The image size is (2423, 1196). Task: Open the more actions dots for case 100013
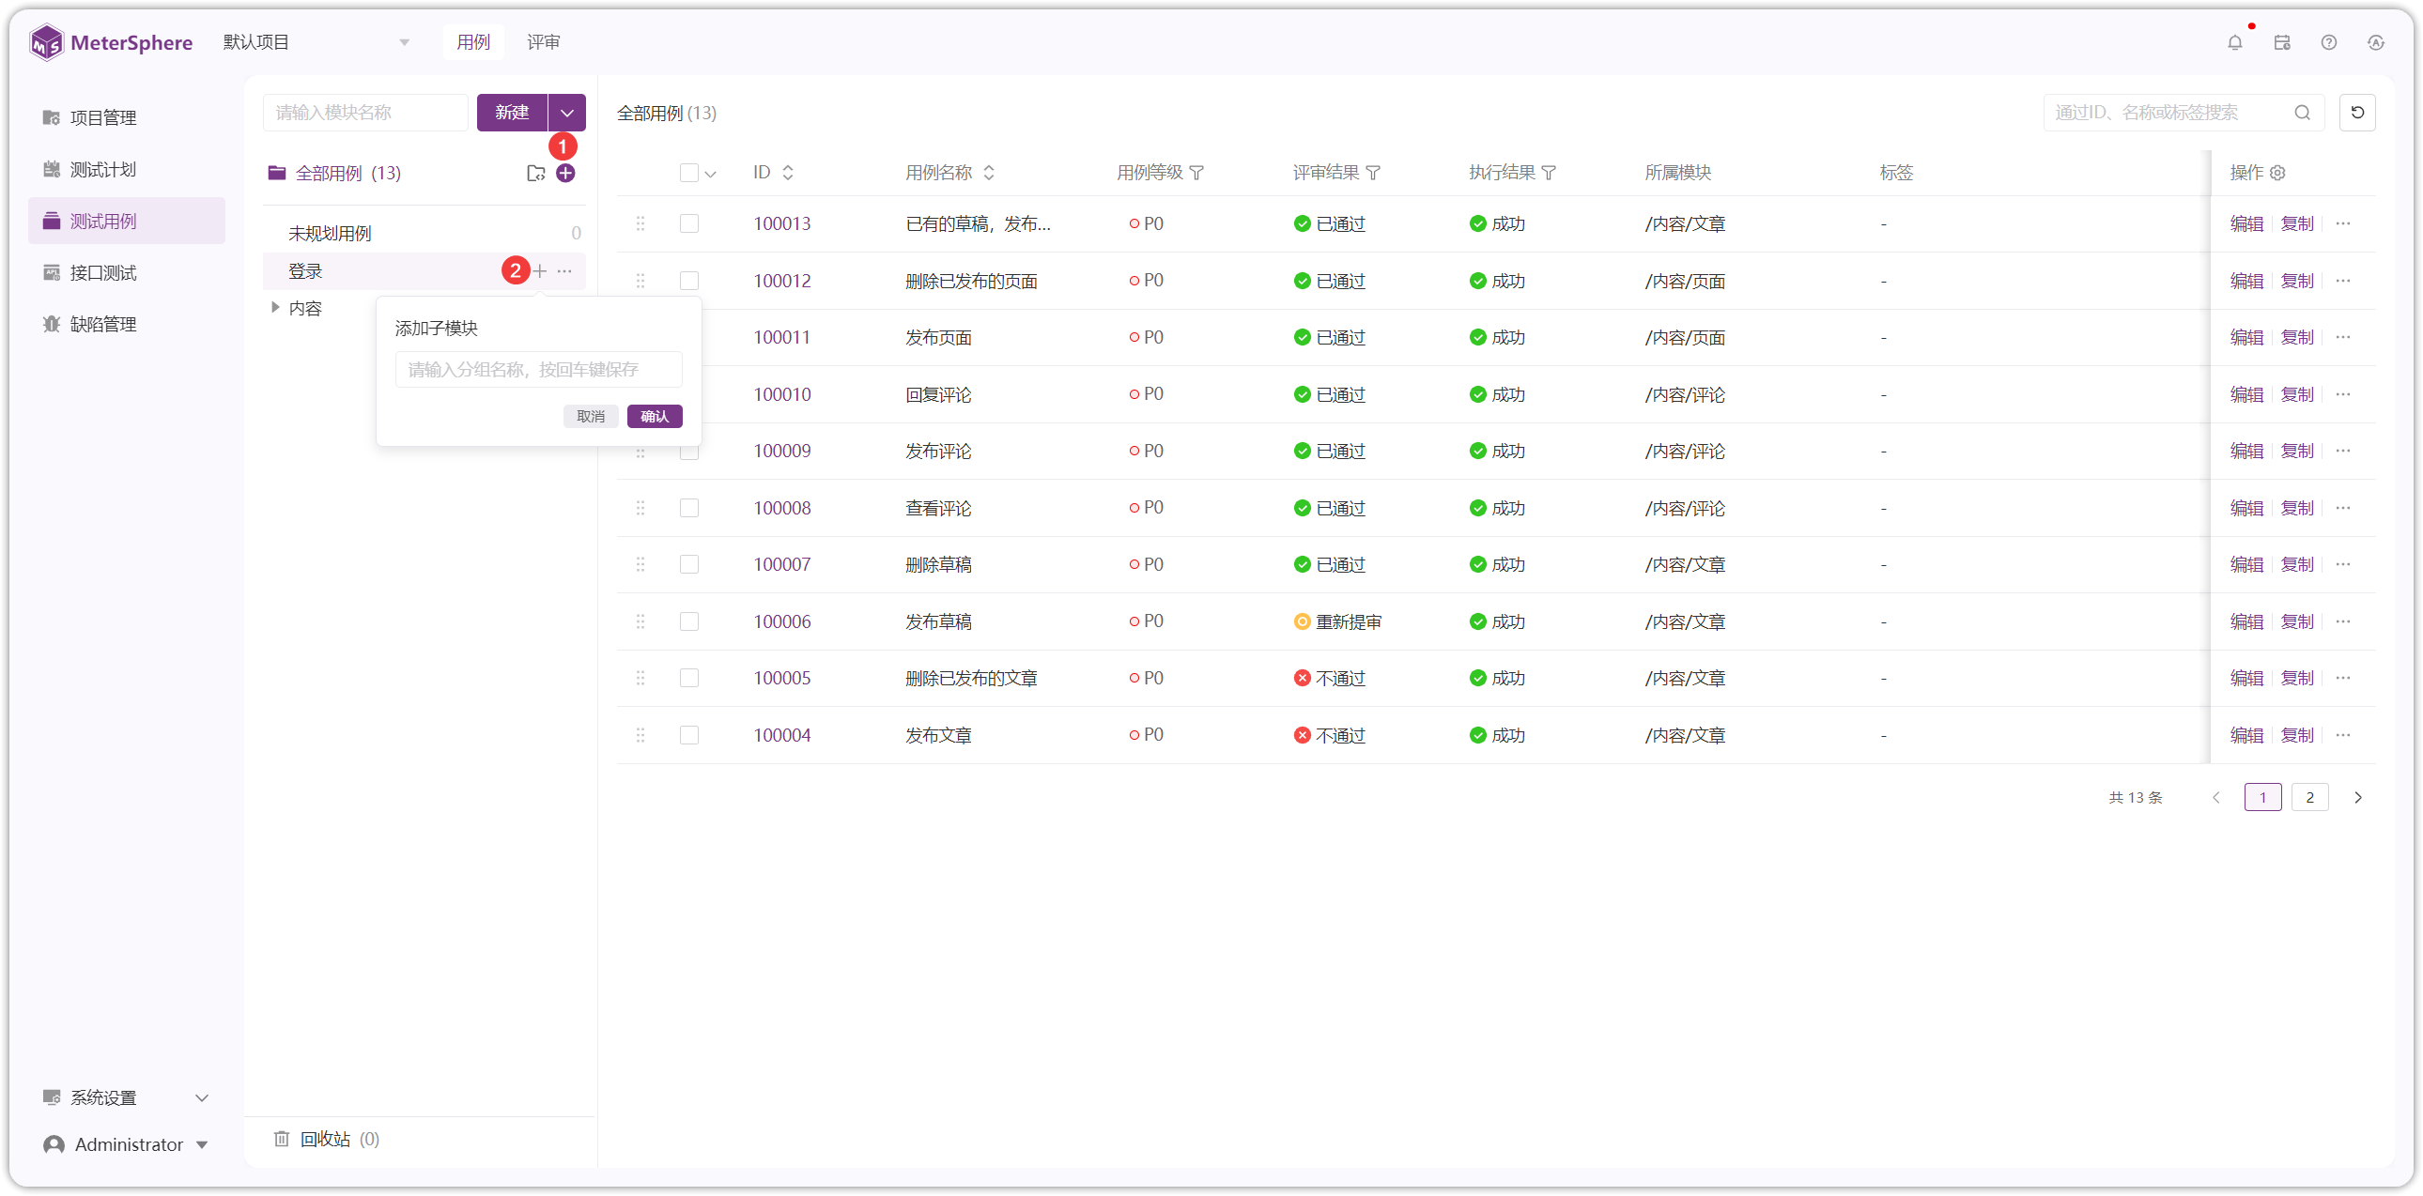pyautogui.click(x=2343, y=223)
